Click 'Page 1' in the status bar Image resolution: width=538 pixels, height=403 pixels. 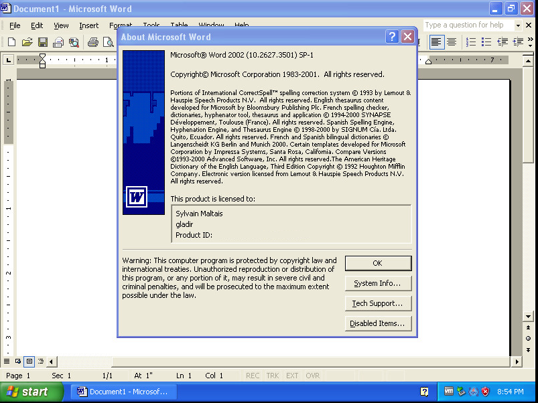[18, 376]
